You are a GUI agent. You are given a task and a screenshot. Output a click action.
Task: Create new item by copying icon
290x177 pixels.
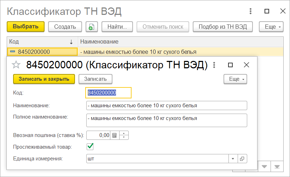[92, 27]
